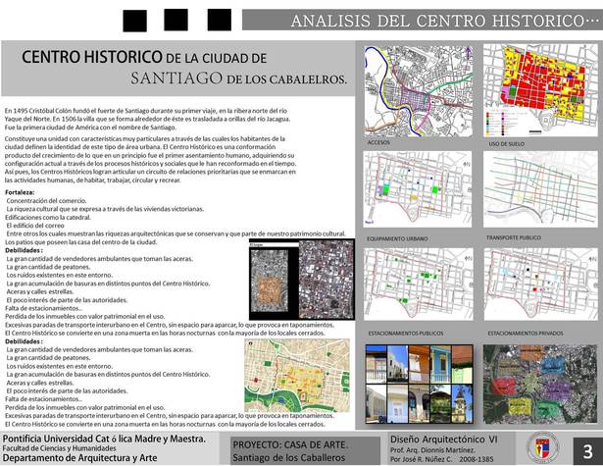Click the blue balcony house photo

(440, 364)
